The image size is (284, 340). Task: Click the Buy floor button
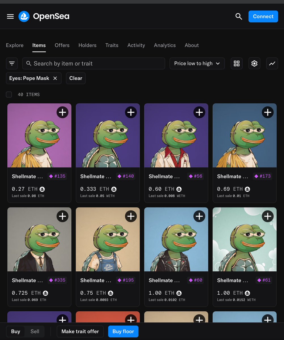(123, 331)
